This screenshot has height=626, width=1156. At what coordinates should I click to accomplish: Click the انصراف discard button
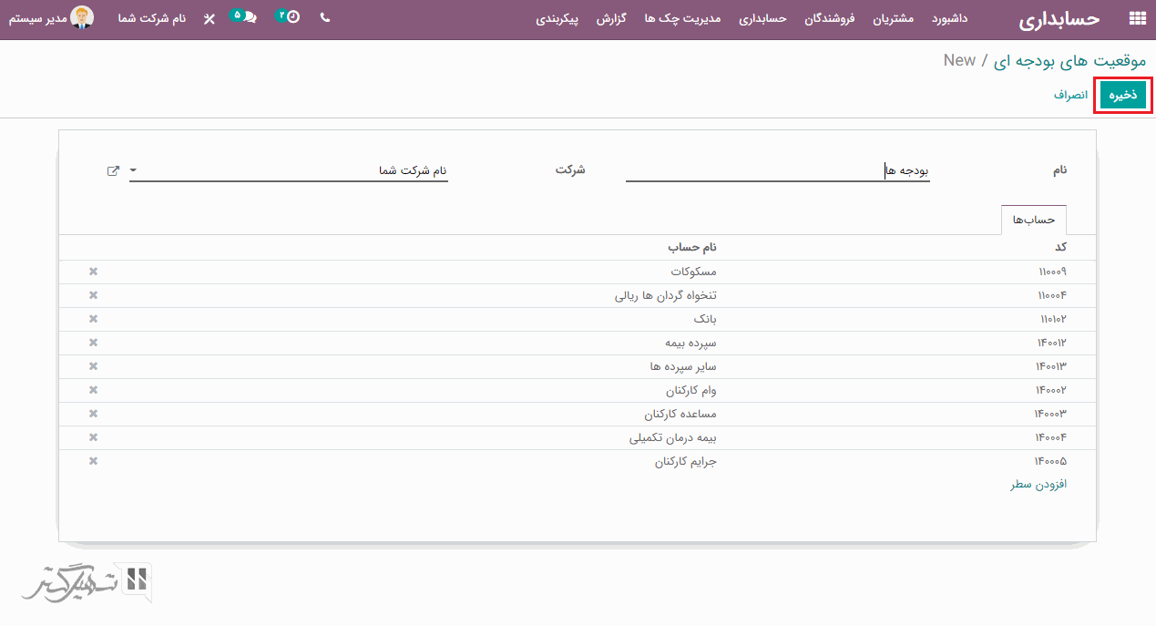pos(1071,95)
